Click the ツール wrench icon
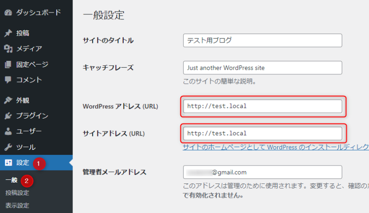 (8, 147)
